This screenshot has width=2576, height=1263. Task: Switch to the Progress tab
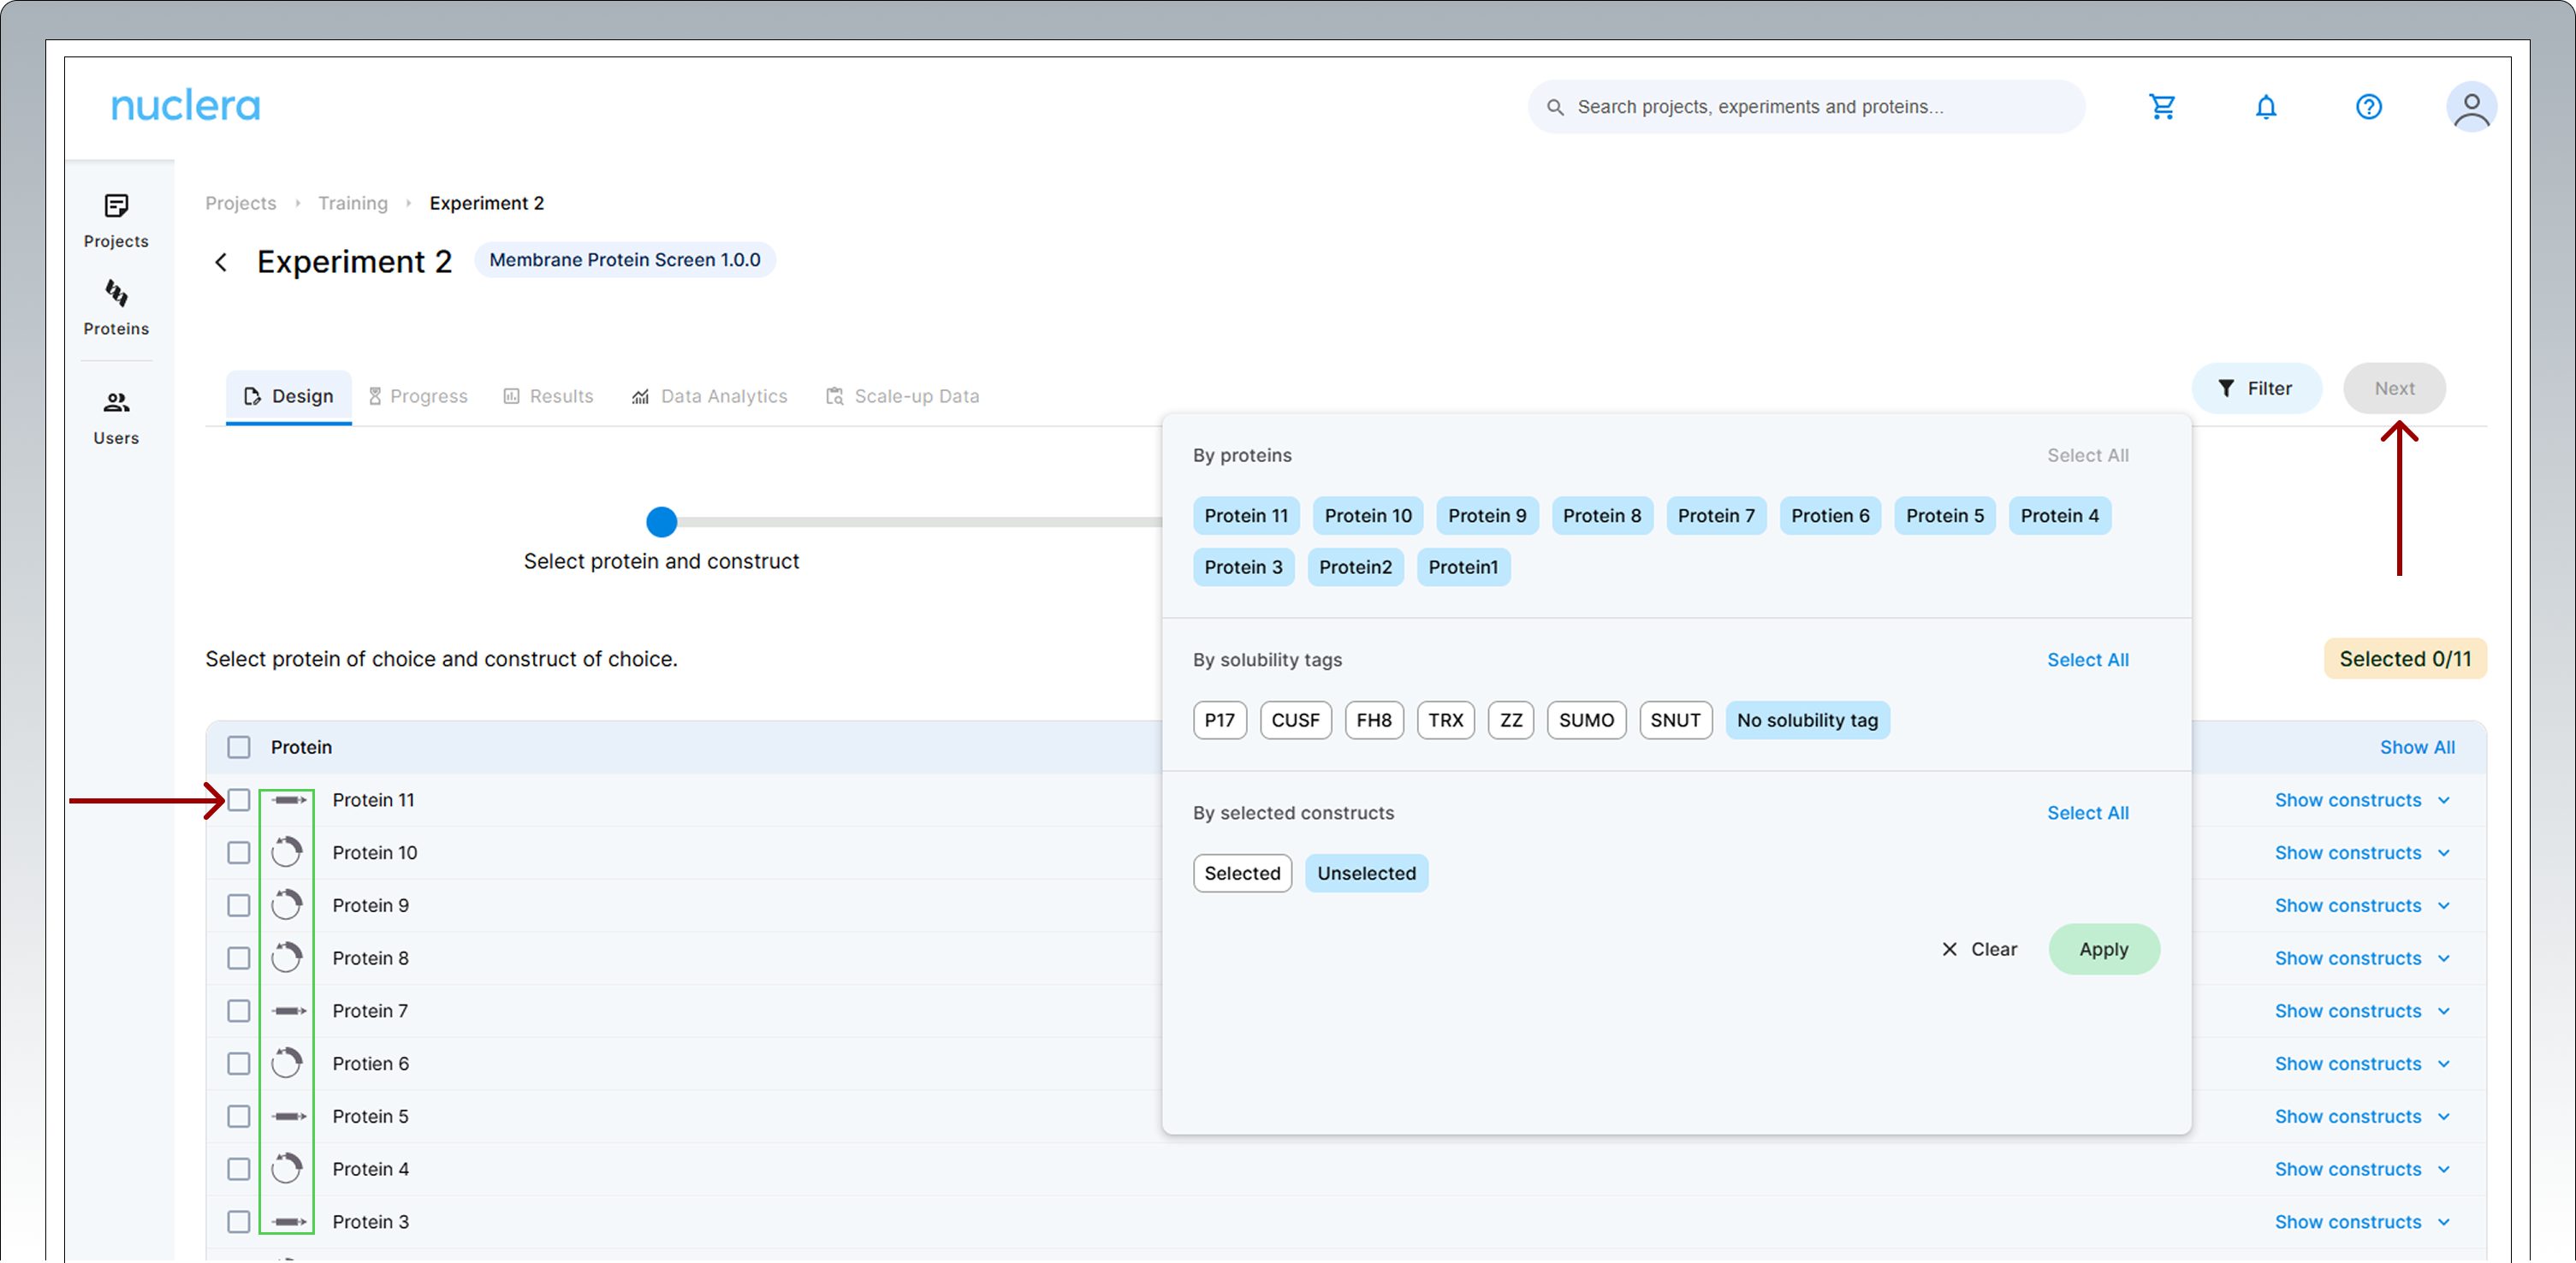click(418, 396)
